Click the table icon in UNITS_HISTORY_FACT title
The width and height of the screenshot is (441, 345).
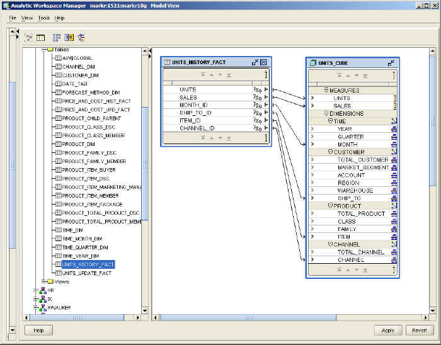point(167,62)
